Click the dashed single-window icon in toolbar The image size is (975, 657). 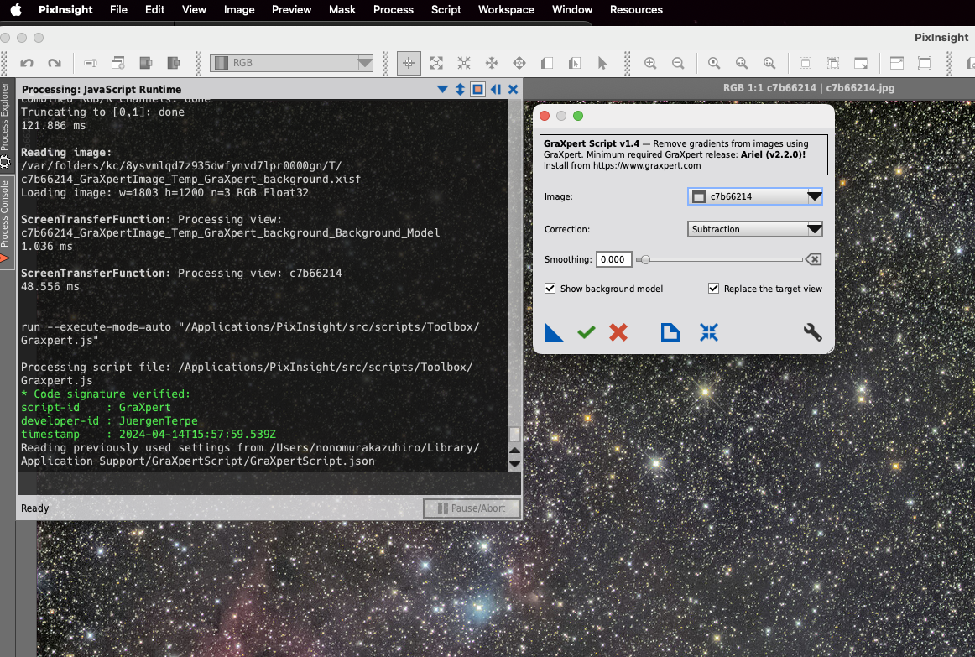click(806, 63)
